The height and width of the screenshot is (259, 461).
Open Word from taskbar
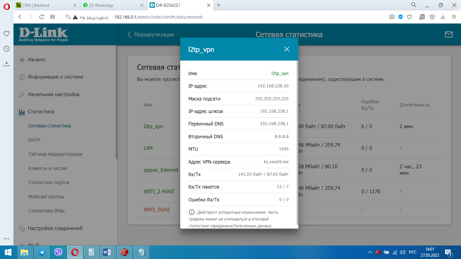coord(107,252)
